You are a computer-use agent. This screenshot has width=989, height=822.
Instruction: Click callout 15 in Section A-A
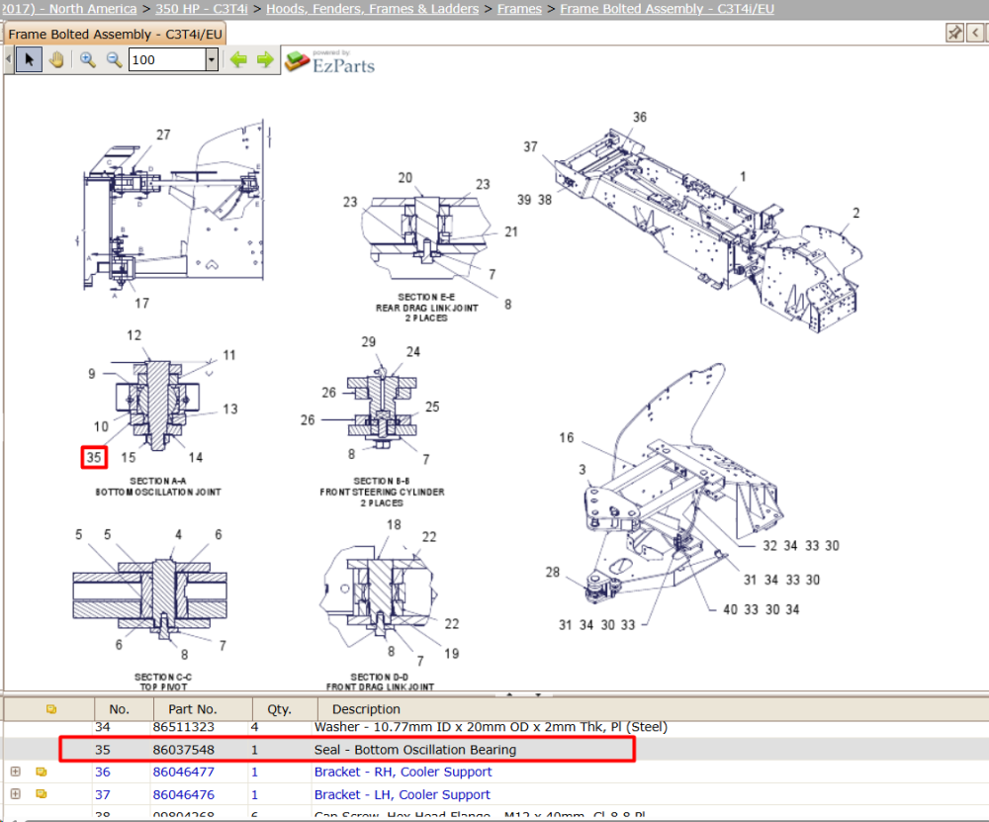pos(128,457)
